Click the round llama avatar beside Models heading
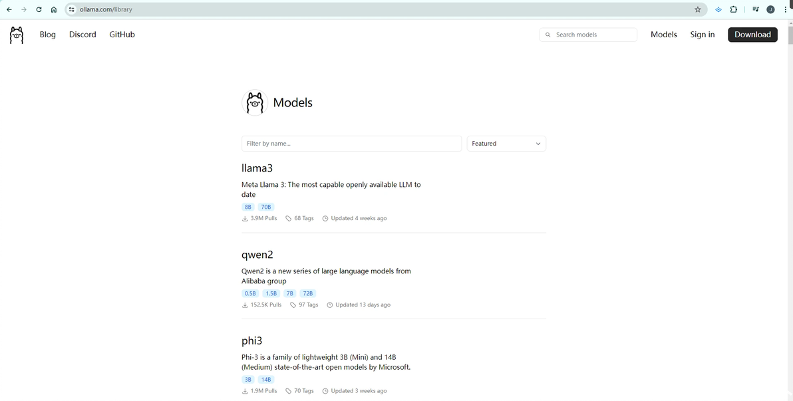The image size is (793, 401). coord(255,102)
